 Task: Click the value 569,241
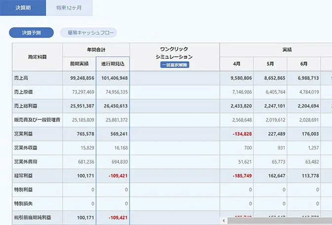coord(119,134)
